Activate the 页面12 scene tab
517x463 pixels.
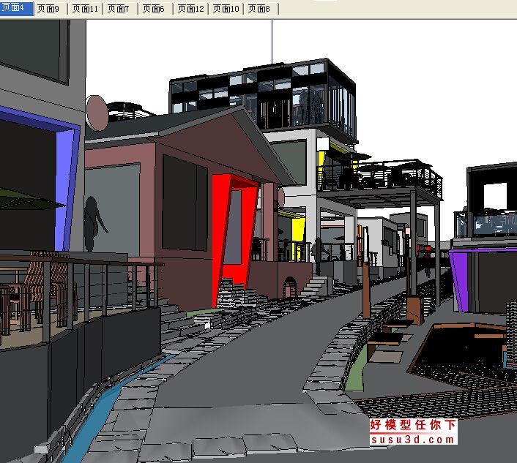(191, 9)
